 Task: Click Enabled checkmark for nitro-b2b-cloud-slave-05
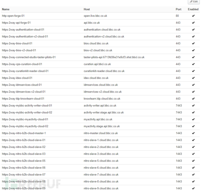(x=193, y=161)
